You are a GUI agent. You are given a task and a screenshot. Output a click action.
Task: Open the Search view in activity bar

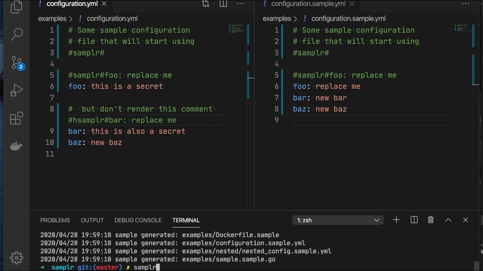[16, 34]
